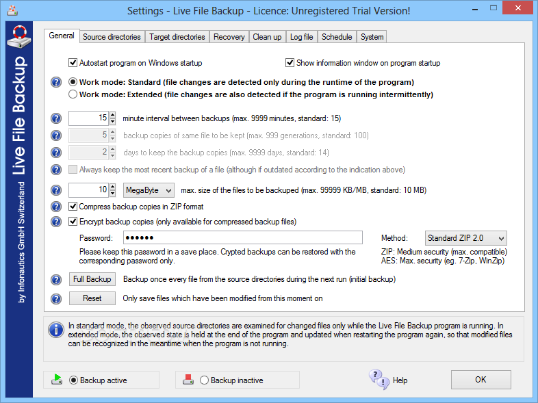Image resolution: width=538 pixels, height=403 pixels.
Task: Click the Help text link
Action: click(x=400, y=380)
